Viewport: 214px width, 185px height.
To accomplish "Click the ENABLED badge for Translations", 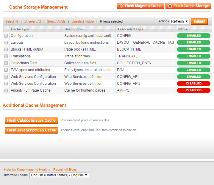I will 194,56.
